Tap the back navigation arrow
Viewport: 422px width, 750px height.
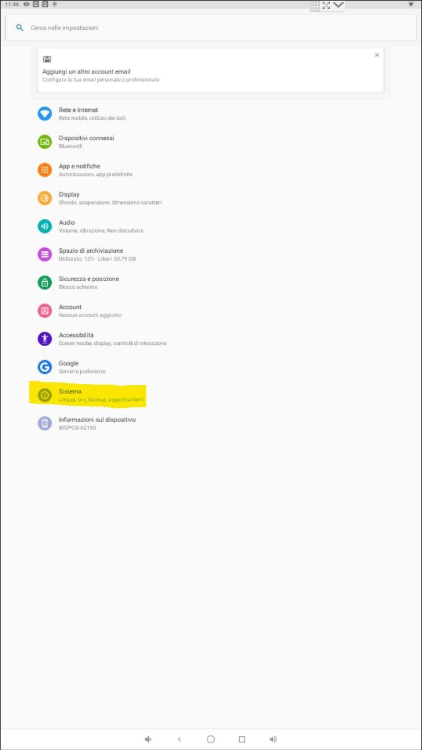click(x=179, y=739)
